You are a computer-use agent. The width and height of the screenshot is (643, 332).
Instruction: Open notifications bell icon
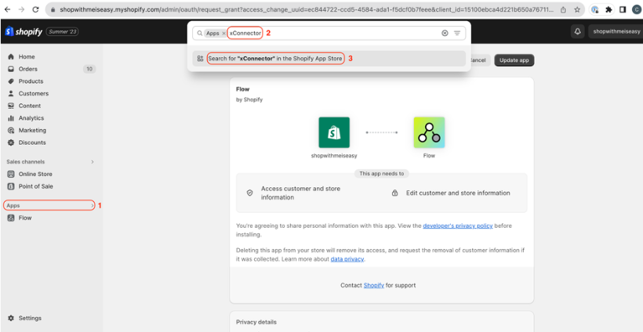[x=577, y=31]
